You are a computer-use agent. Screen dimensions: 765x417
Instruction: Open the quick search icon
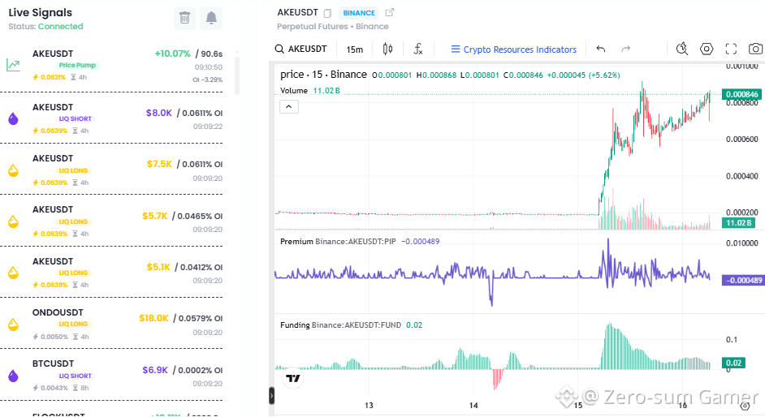coord(681,49)
